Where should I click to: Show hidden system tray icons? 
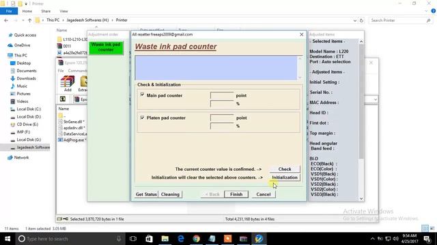pos(373,239)
